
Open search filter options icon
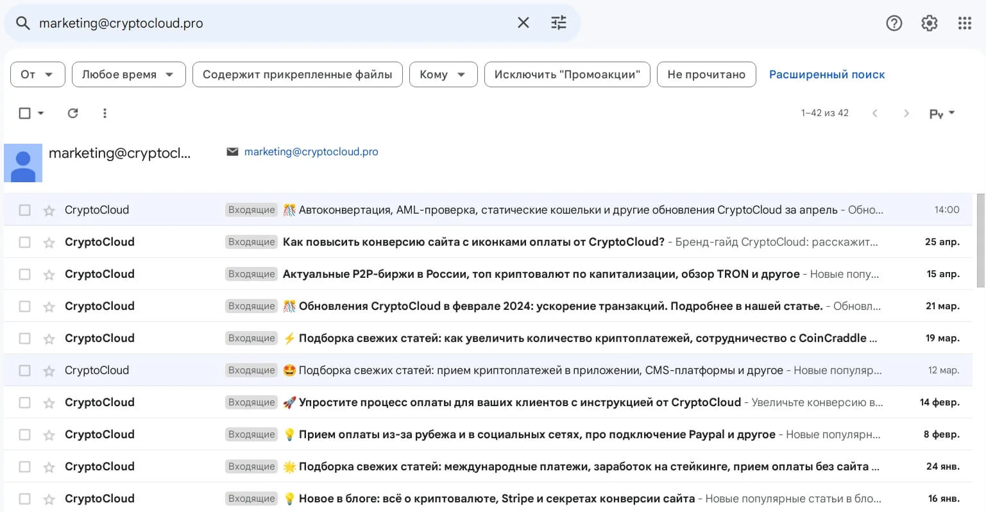pos(559,23)
